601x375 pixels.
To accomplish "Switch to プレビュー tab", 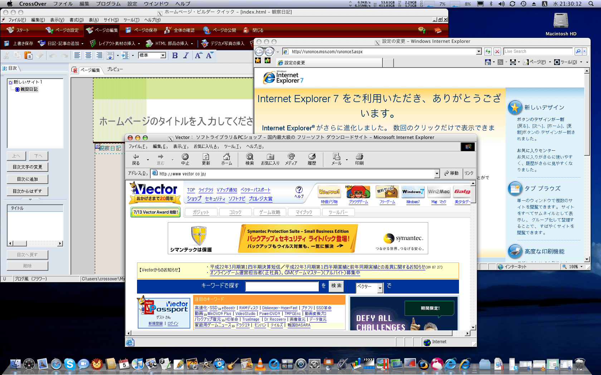I will click(115, 69).
